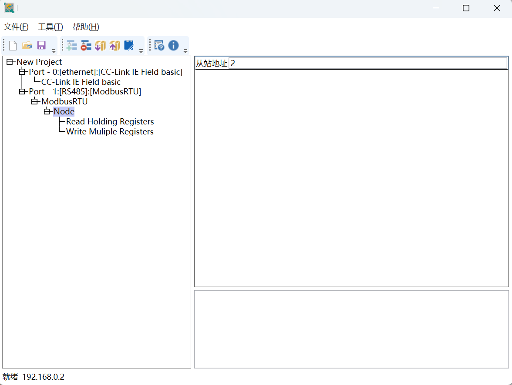Close the application window
This screenshot has height=385, width=512.
497,8
